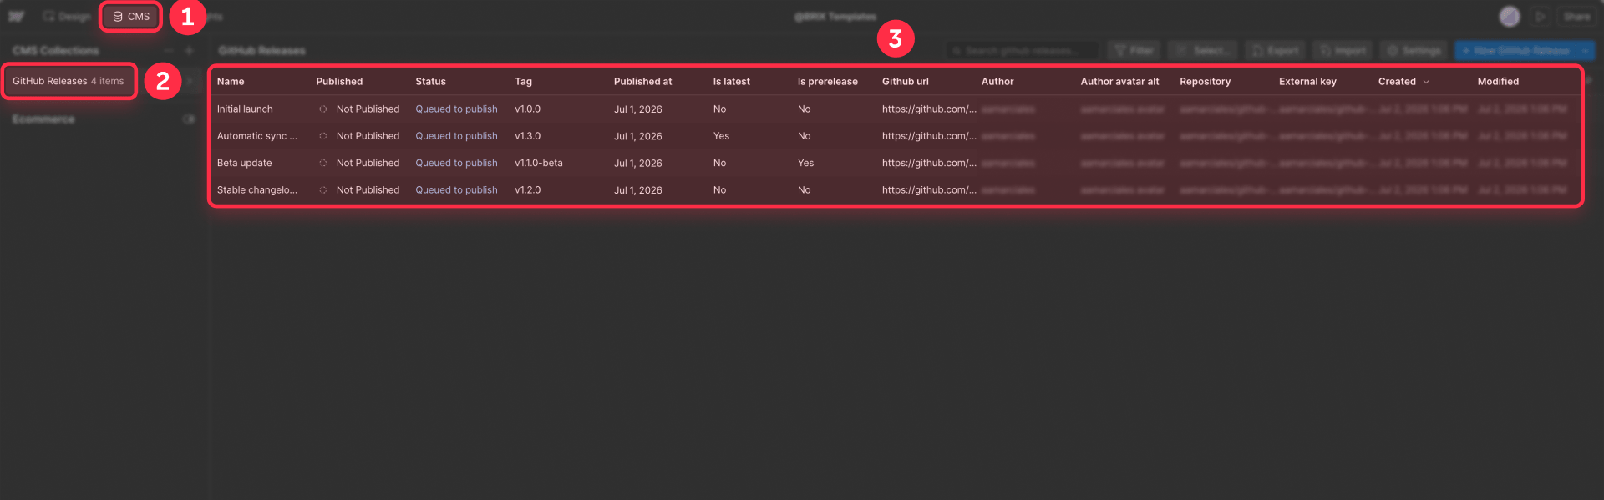Click the Name column header
The width and height of the screenshot is (1604, 500).
[231, 82]
